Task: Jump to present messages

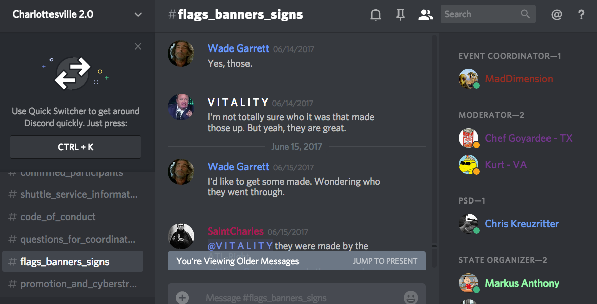Action: (x=385, y=261)
